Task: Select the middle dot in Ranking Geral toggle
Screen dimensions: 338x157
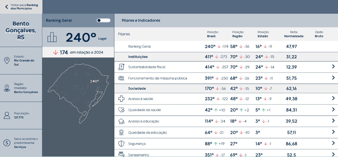Action: coord(104,20)
